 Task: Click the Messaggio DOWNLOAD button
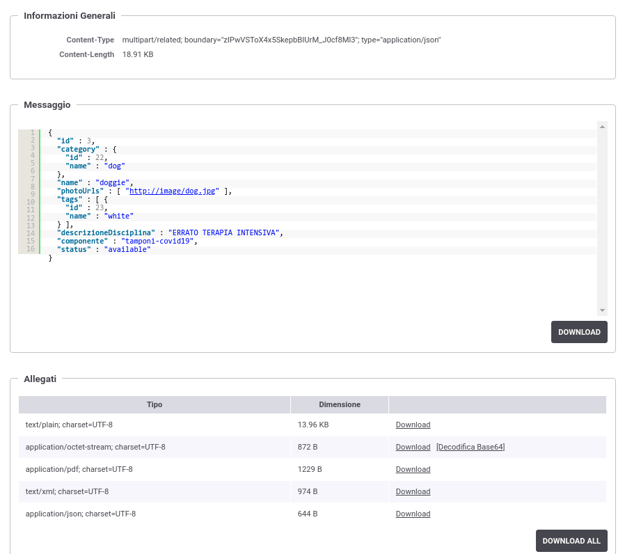coord(579,332)
